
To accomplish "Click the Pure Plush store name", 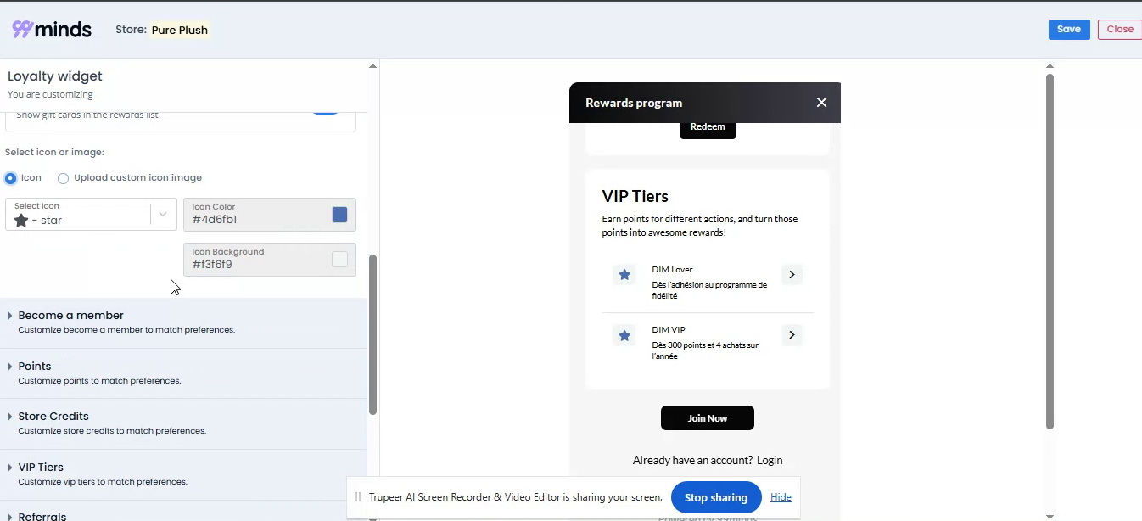I will [x=180, y=30].
